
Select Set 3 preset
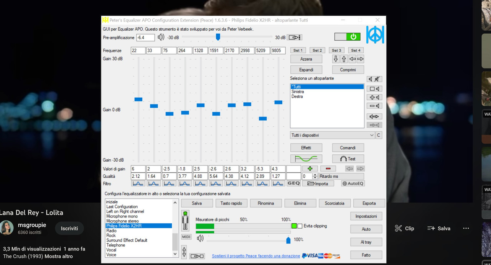coord(336,50)
